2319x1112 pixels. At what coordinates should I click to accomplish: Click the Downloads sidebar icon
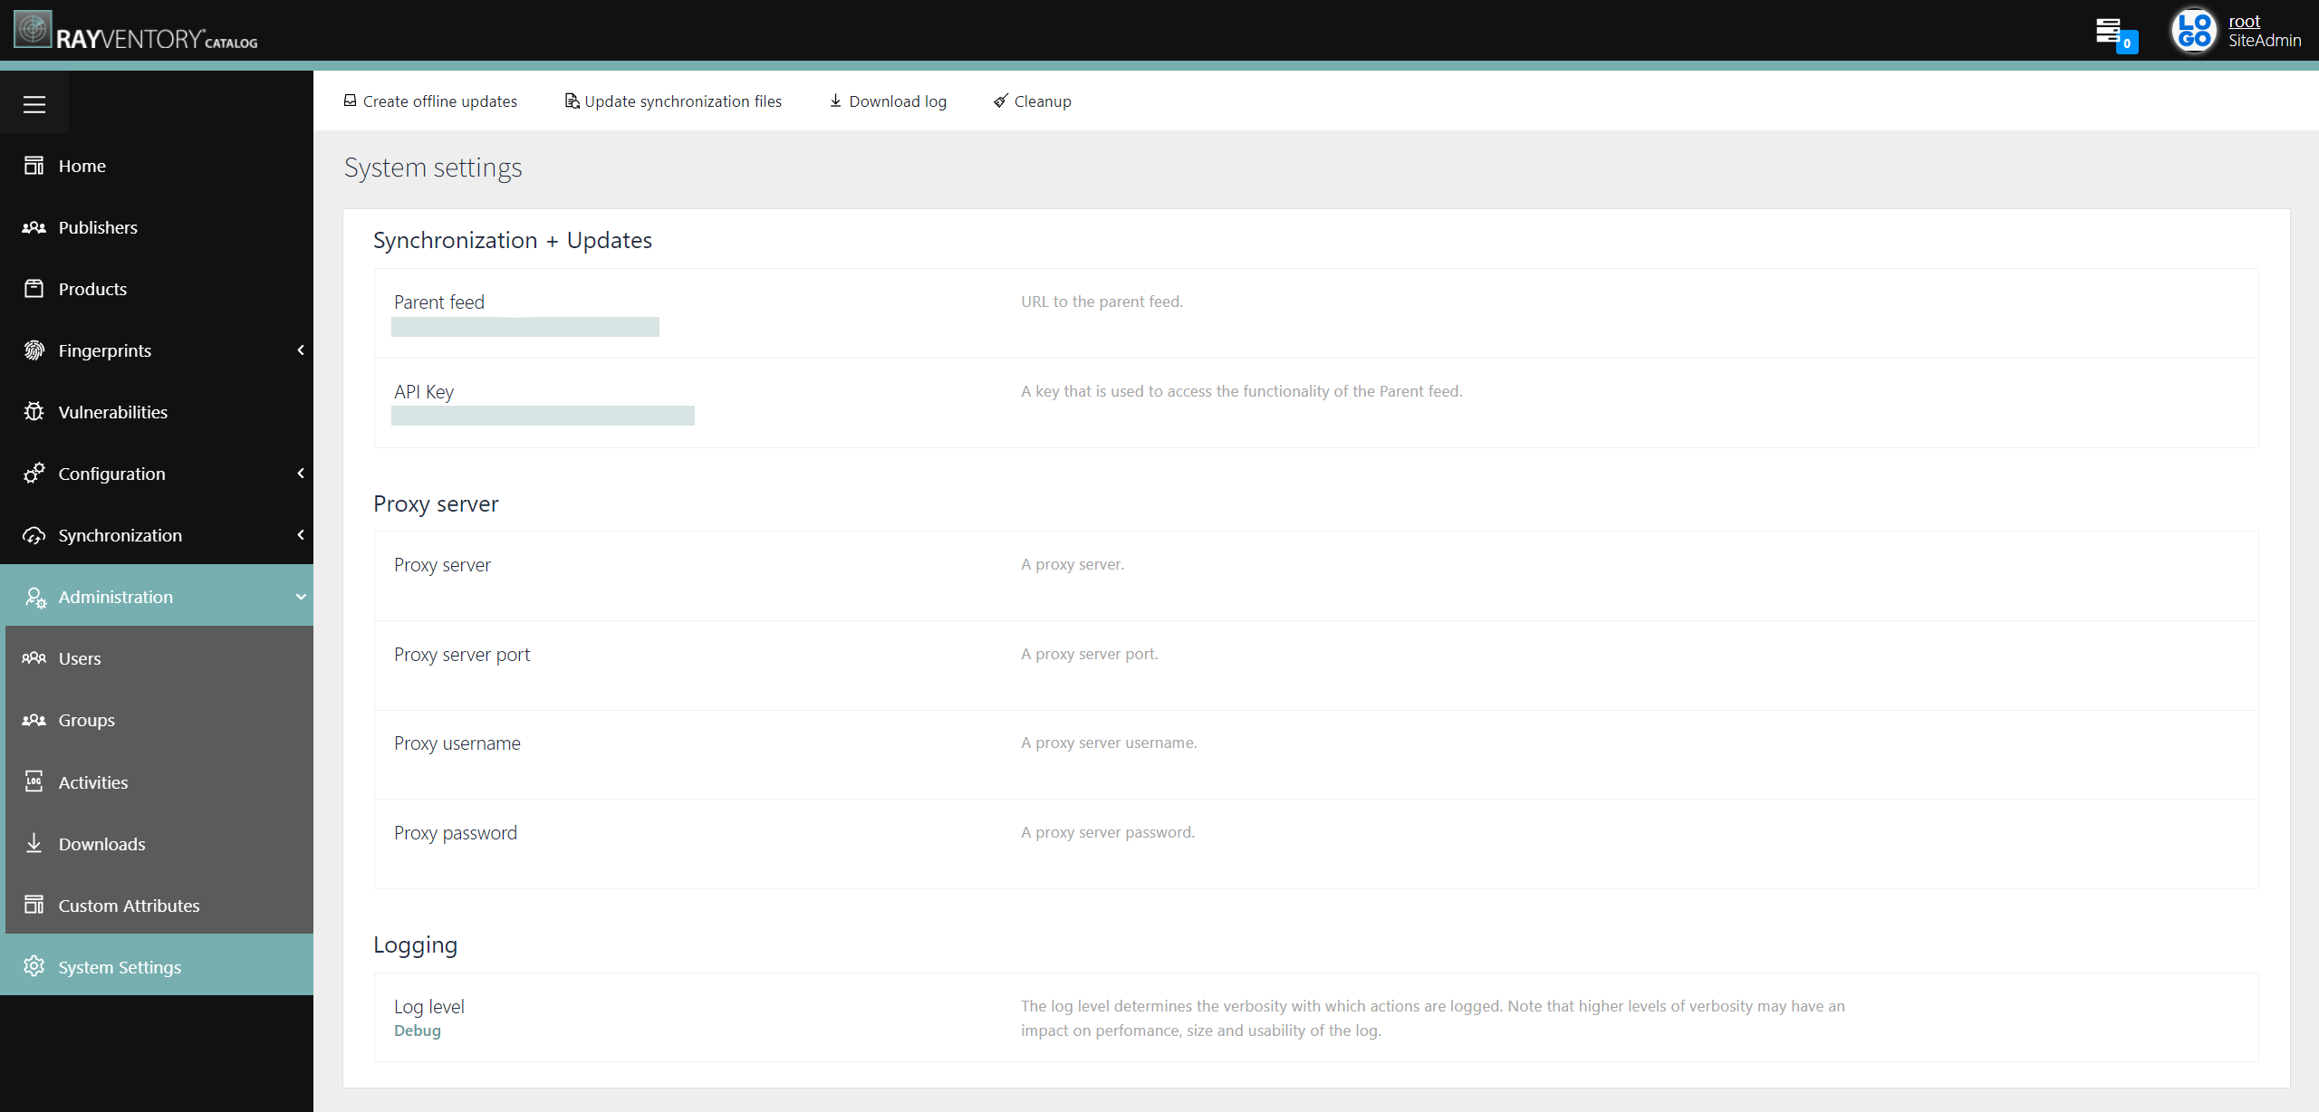(x=35, y=843)
